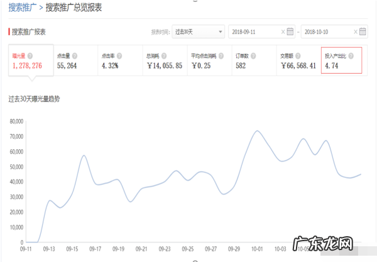Screen dimensions: 377x262
Task: Show help for 曝光量 metric
Action: click(30, 56)
